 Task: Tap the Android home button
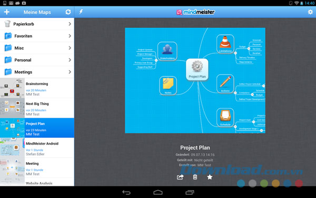click(x=158, y=192)
